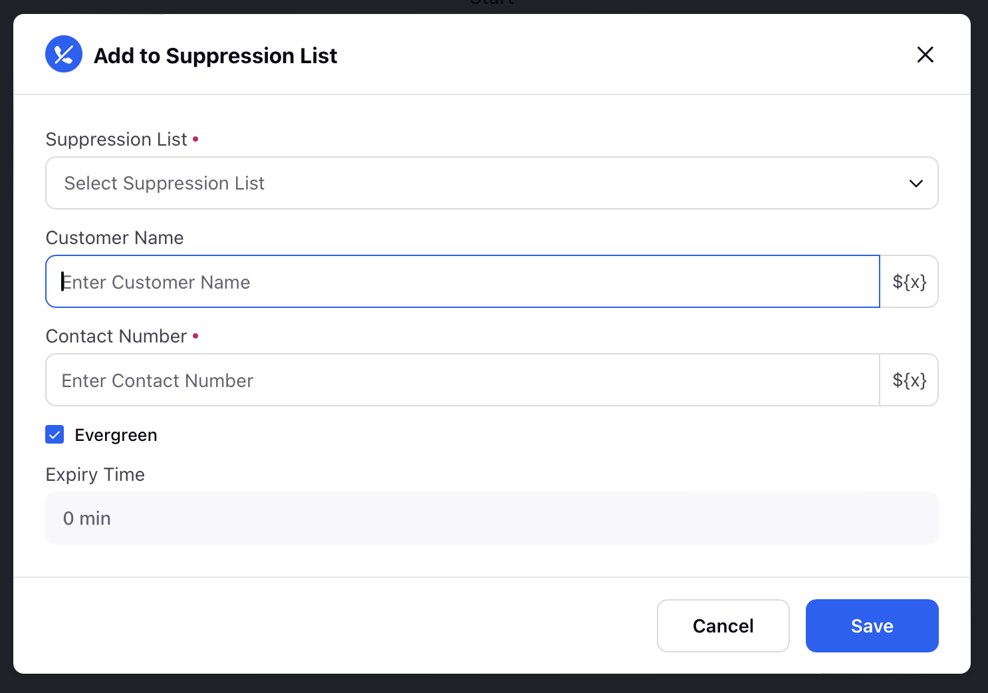
Task: Uncheck the Evergreen checkbox
Action: [x=55, y=434]
